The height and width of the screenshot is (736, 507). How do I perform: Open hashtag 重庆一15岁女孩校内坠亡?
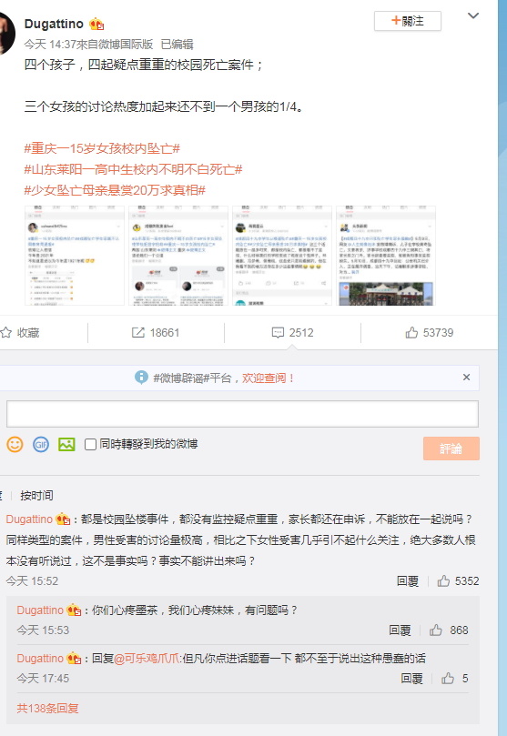pyautogui.click(x=102, y=149)
